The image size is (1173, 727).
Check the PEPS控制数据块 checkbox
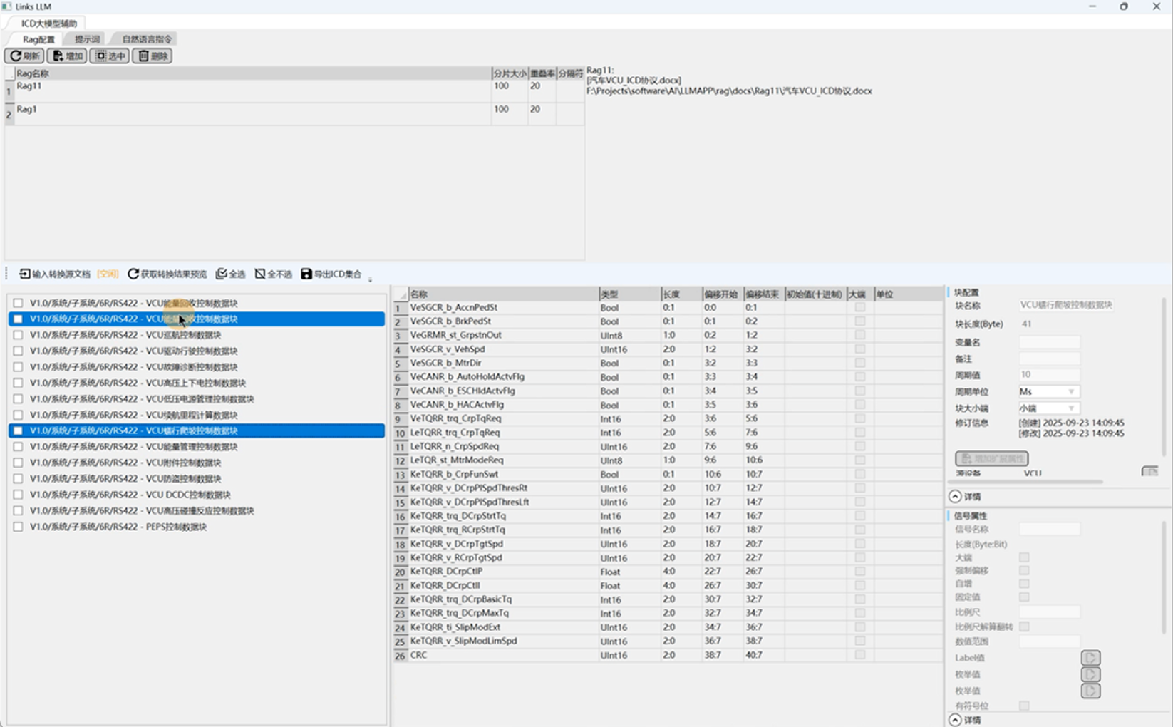[18, 527]
